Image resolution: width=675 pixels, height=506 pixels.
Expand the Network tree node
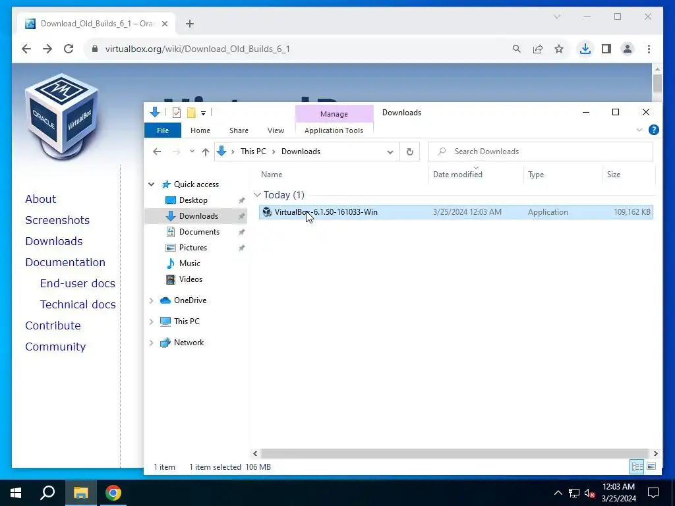click(x=152, y=343)
